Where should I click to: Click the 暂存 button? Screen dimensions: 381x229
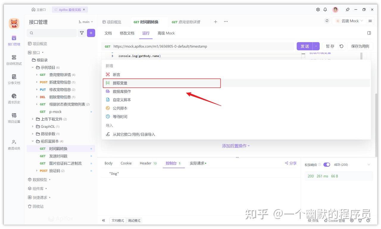(330, 46)
